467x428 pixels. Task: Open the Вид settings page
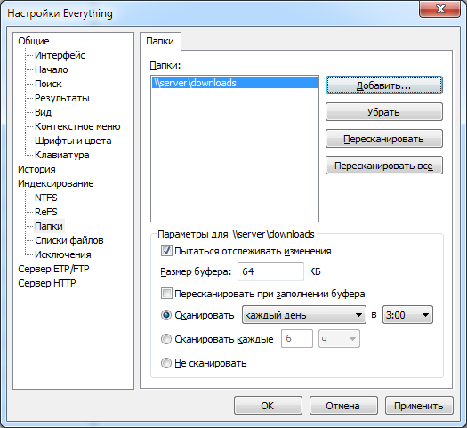(x=44, y=112)
